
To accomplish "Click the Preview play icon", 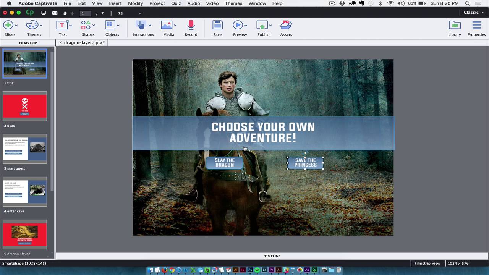I will click(x=238, y=25).
